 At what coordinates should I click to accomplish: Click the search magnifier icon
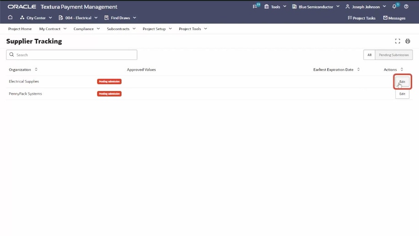pos(11,55)
